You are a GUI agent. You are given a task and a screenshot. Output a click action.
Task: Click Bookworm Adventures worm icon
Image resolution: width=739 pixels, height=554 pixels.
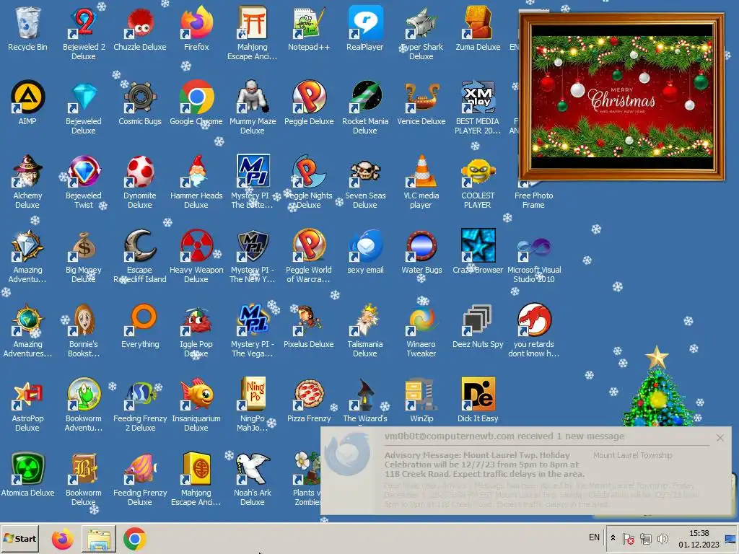pos(84,394)
